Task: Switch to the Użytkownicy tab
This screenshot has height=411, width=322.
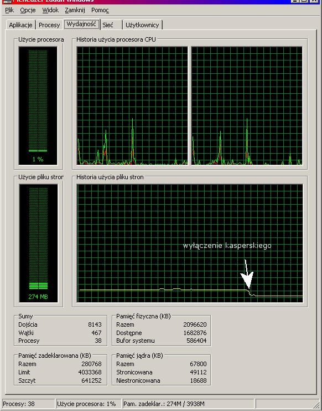Action: click(x=142, y=25)
